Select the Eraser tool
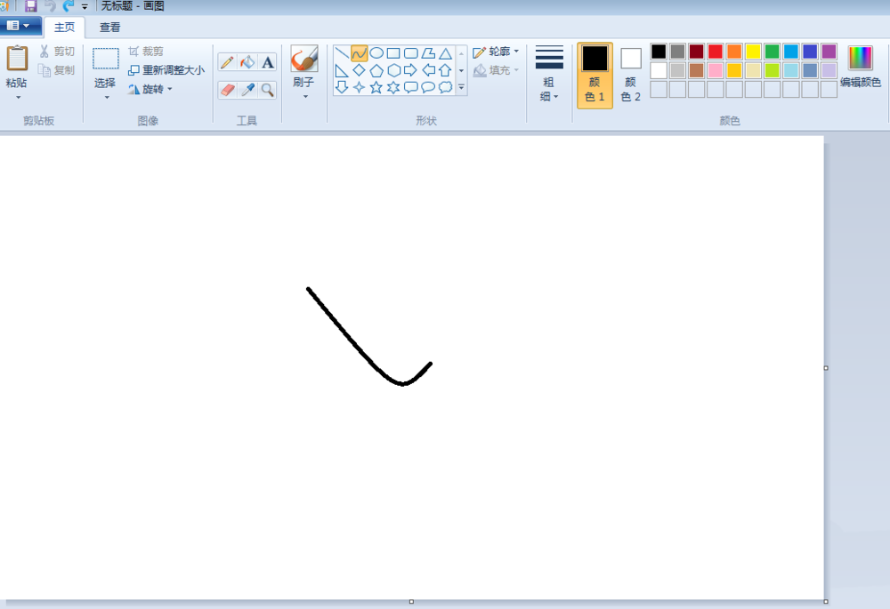 click(227, 90)
